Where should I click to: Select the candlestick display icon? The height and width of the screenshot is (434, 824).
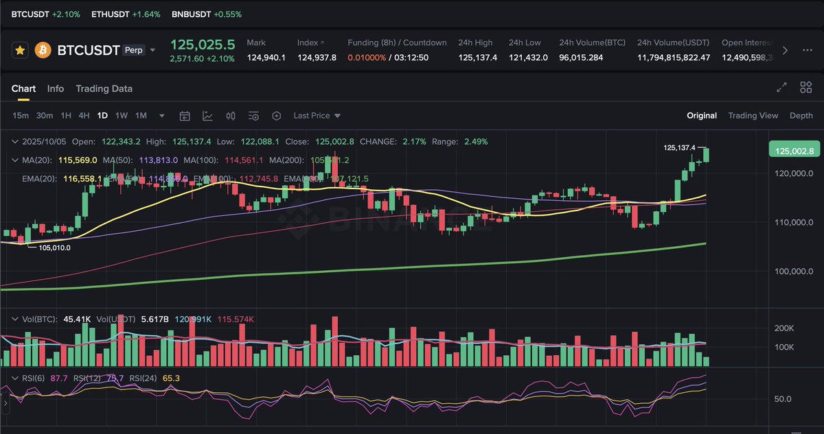[230, 115]
